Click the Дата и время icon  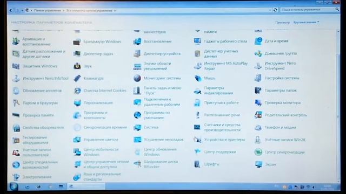point(258,41)
